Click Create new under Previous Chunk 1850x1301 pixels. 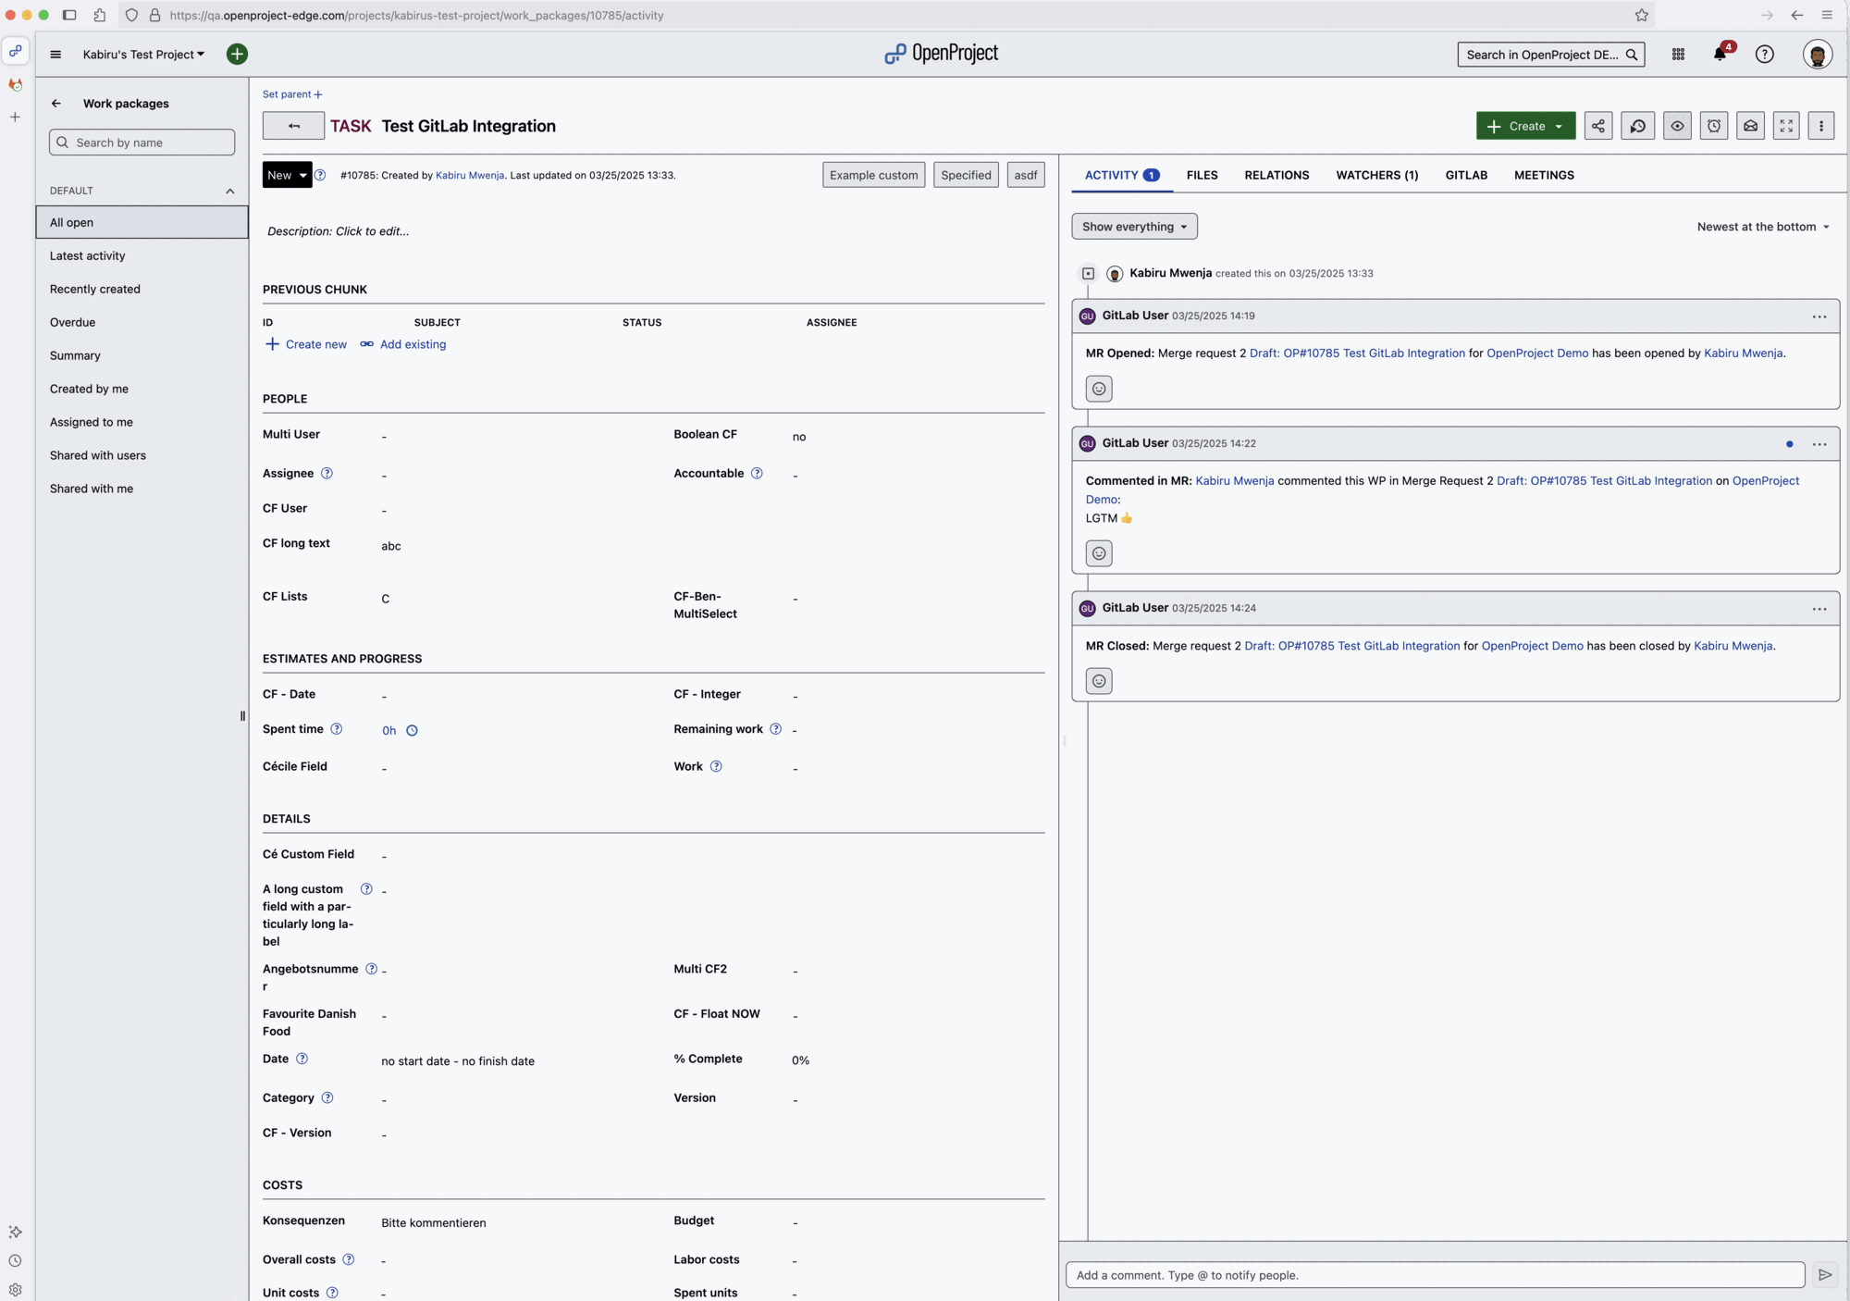click(306, 343)
